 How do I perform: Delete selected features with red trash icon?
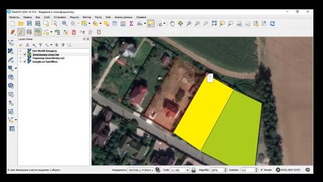pyautogui.click(x=74, y=32)
